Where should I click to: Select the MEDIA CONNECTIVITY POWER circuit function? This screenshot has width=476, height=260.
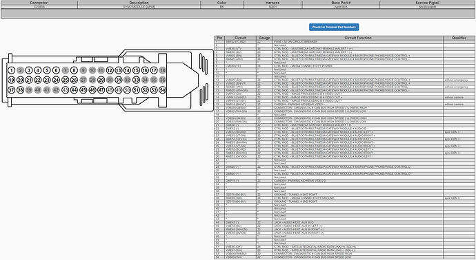point(358,65)
